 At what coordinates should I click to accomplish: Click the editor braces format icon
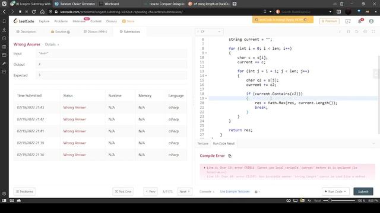click(349, 31)
